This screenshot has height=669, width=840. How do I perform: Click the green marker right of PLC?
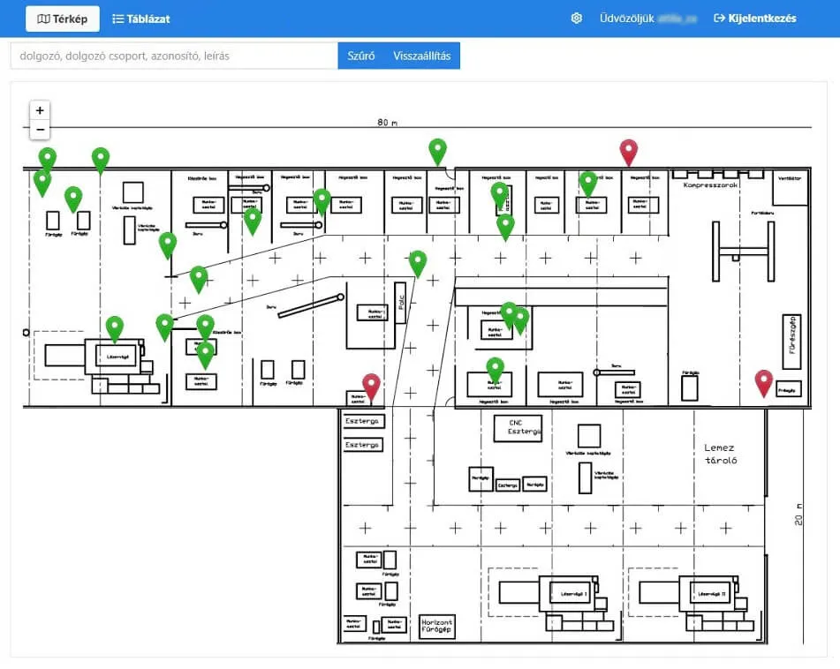point(418,263)
